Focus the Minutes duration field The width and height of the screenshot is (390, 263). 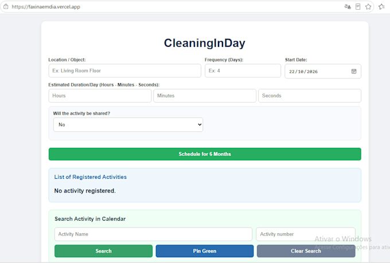(x=205, y=96)
